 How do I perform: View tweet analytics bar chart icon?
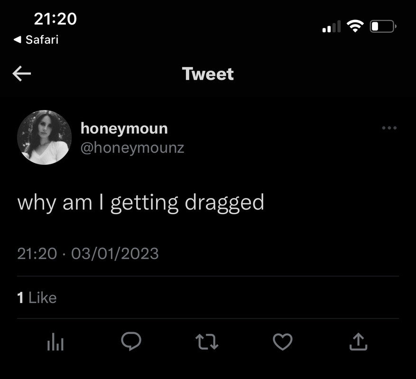coord(55,342)
